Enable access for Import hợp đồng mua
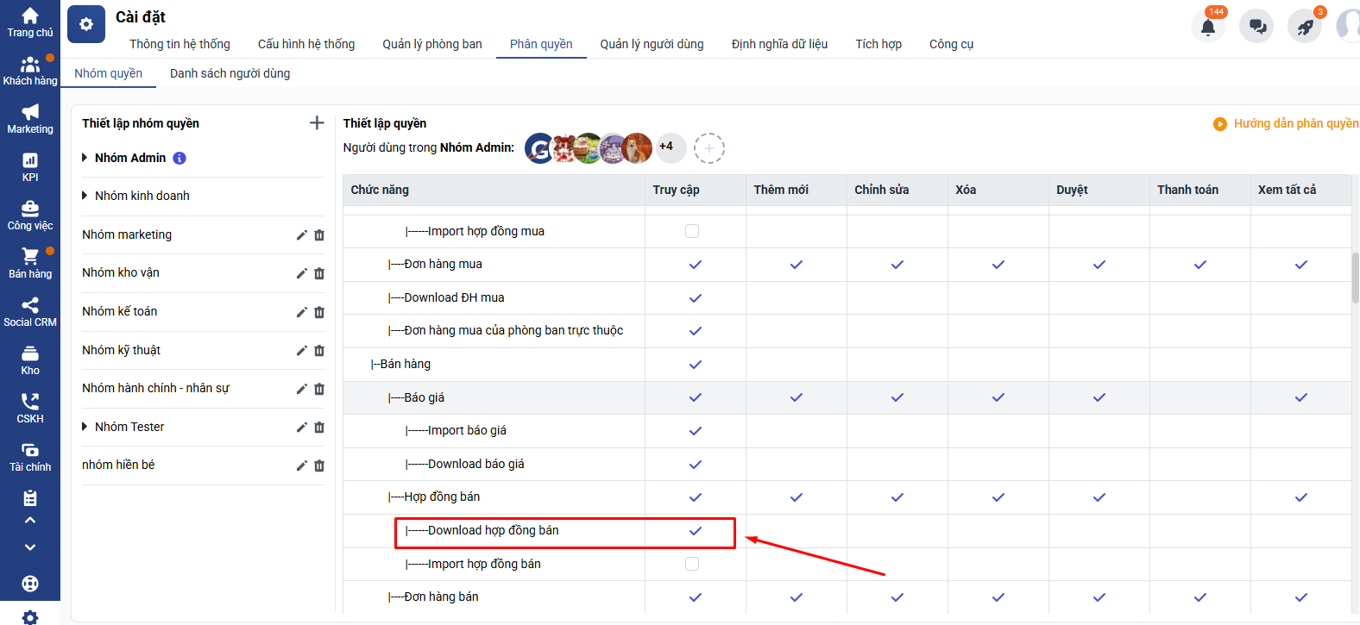This screenshot has height=625, width=1360. click(x=692, y=231)
